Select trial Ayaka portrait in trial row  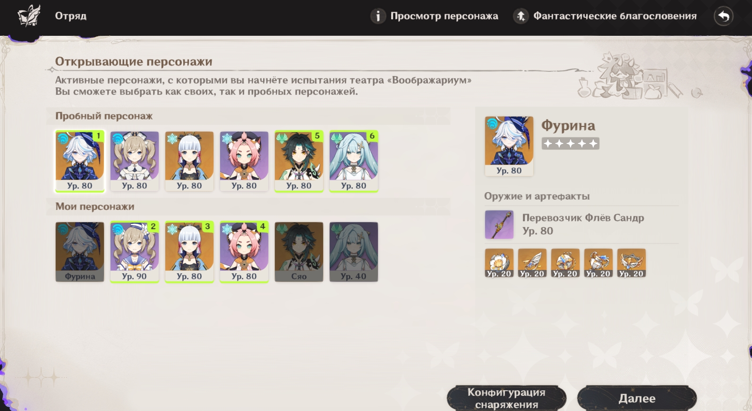189,161
